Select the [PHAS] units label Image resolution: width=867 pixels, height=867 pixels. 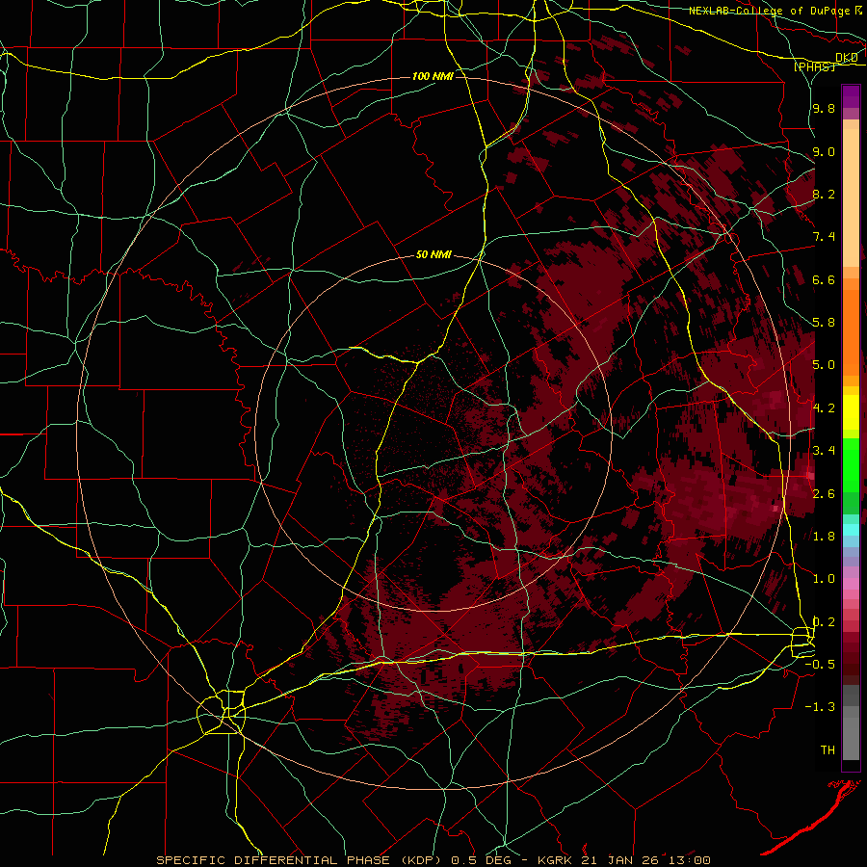pyautogui.click(x=814, y=66)
